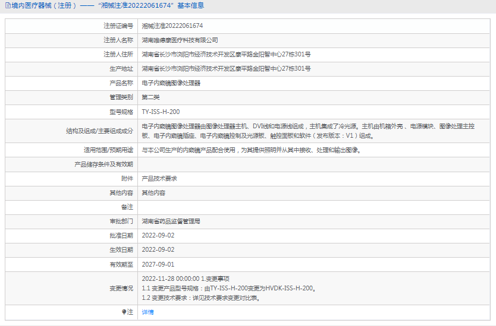Click the 备注 label
The height and width of the screenshot is (326, 496).
[127, 207]
